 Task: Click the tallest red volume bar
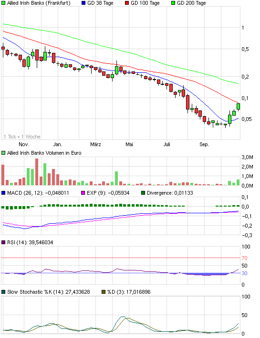37,172
